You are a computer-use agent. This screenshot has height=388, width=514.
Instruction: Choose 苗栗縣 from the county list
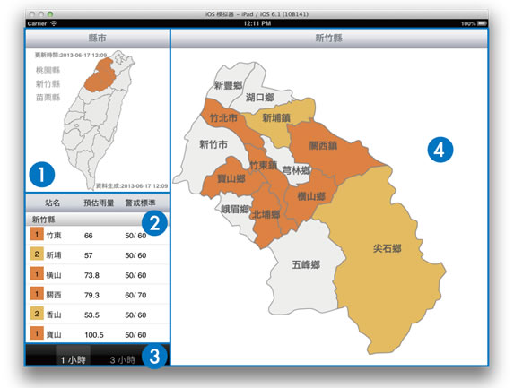pyautogui.click(x=48, y=98)
